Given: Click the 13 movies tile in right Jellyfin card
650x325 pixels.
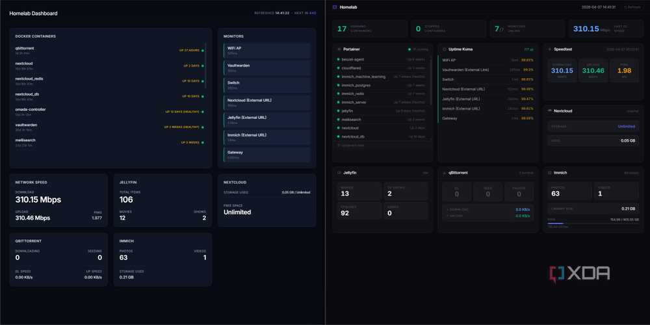Looking at the screenshot, I should [x=359, y=191].
